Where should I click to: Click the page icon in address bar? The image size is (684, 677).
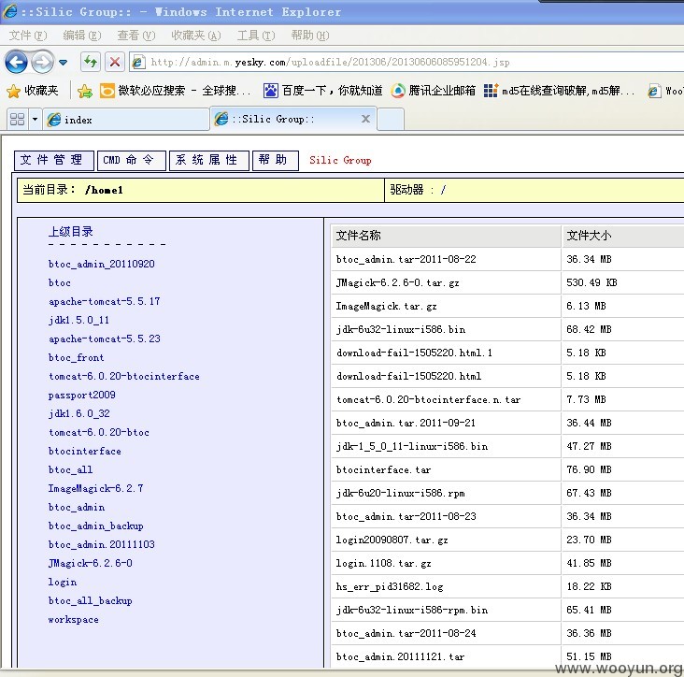coord(138,62)
